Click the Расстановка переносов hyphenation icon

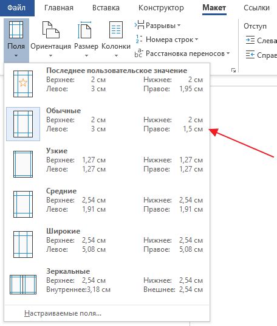point(138,54)
